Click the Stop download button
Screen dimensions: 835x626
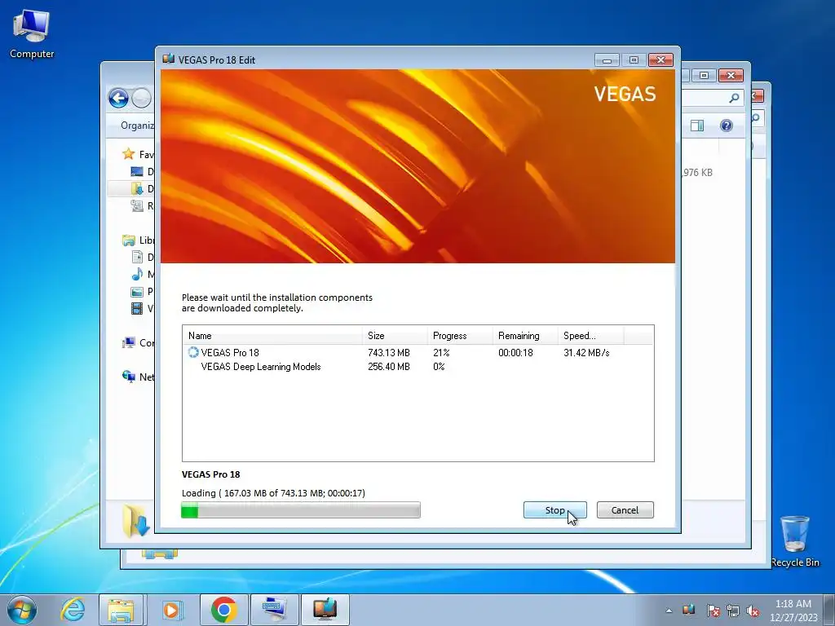click(x=554, y=510)
